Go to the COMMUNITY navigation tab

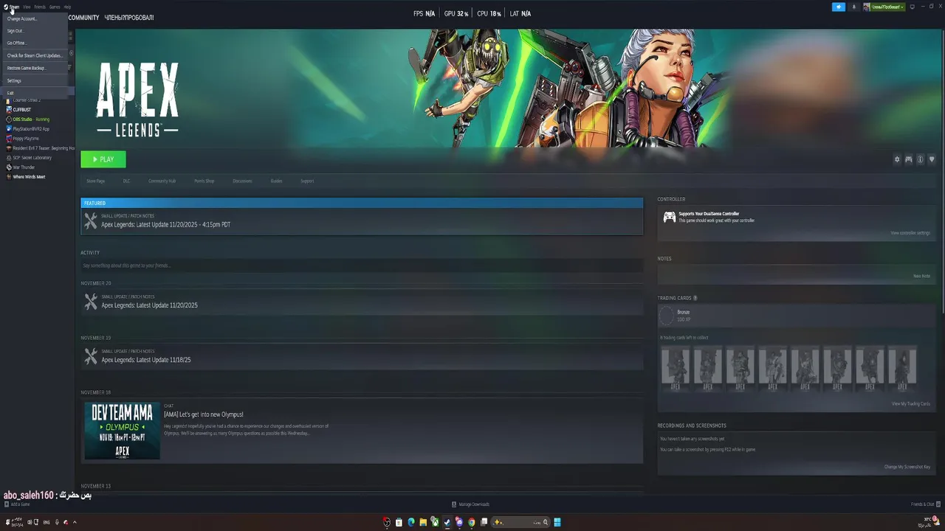[x=83, y=17]
